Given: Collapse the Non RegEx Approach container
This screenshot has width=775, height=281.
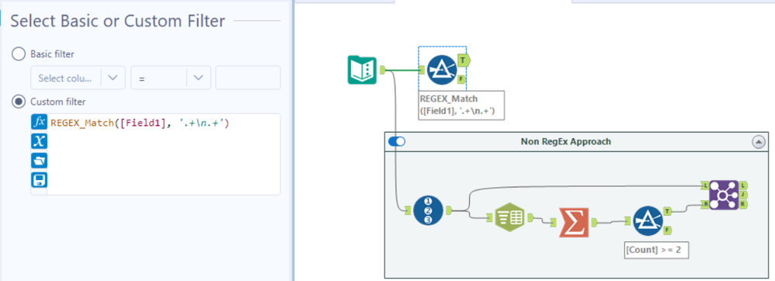Looking at the screenshot, I should click(x=758, y=142).
